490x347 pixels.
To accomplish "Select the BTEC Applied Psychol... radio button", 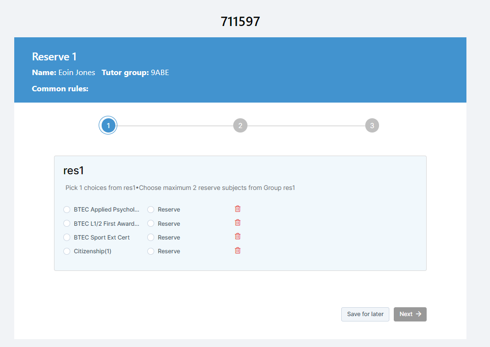I will (67, 210).
